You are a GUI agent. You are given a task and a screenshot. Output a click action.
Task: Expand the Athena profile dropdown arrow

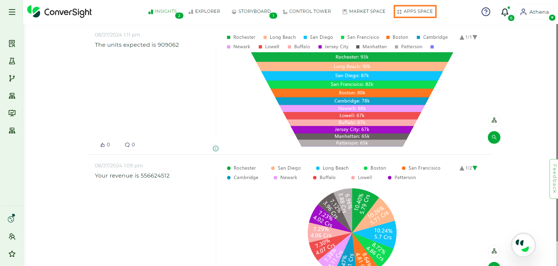[552, 18]
